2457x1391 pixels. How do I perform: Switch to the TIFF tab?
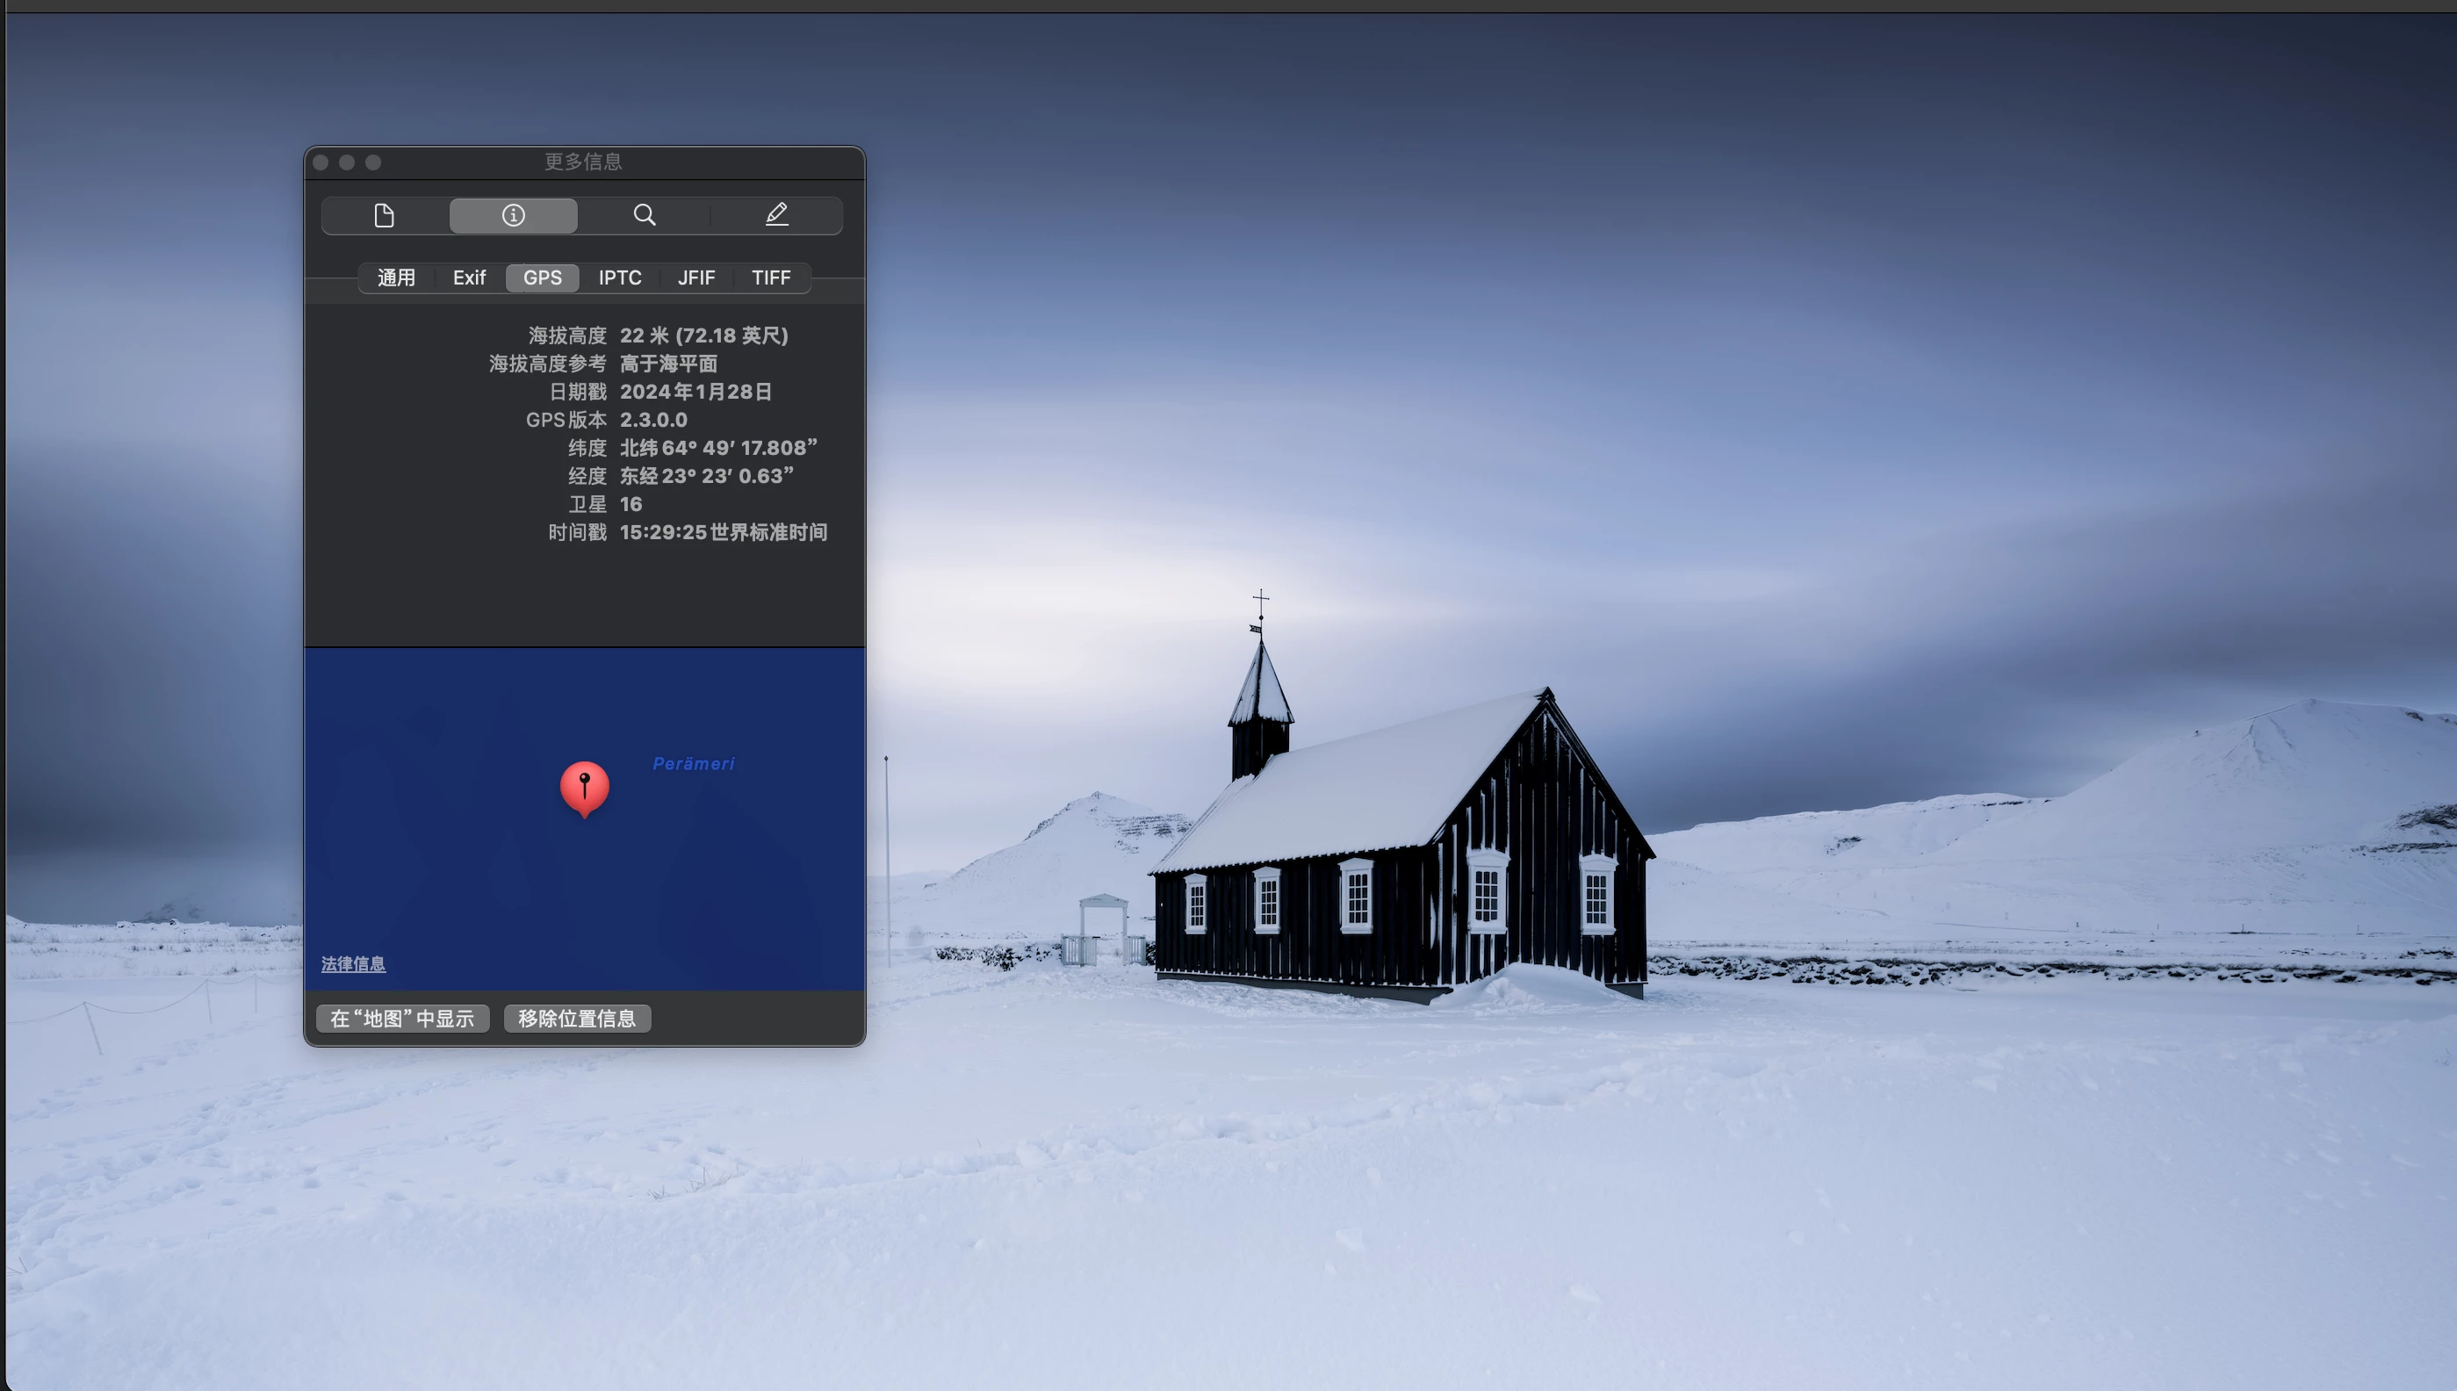click(x=770, y=278)
